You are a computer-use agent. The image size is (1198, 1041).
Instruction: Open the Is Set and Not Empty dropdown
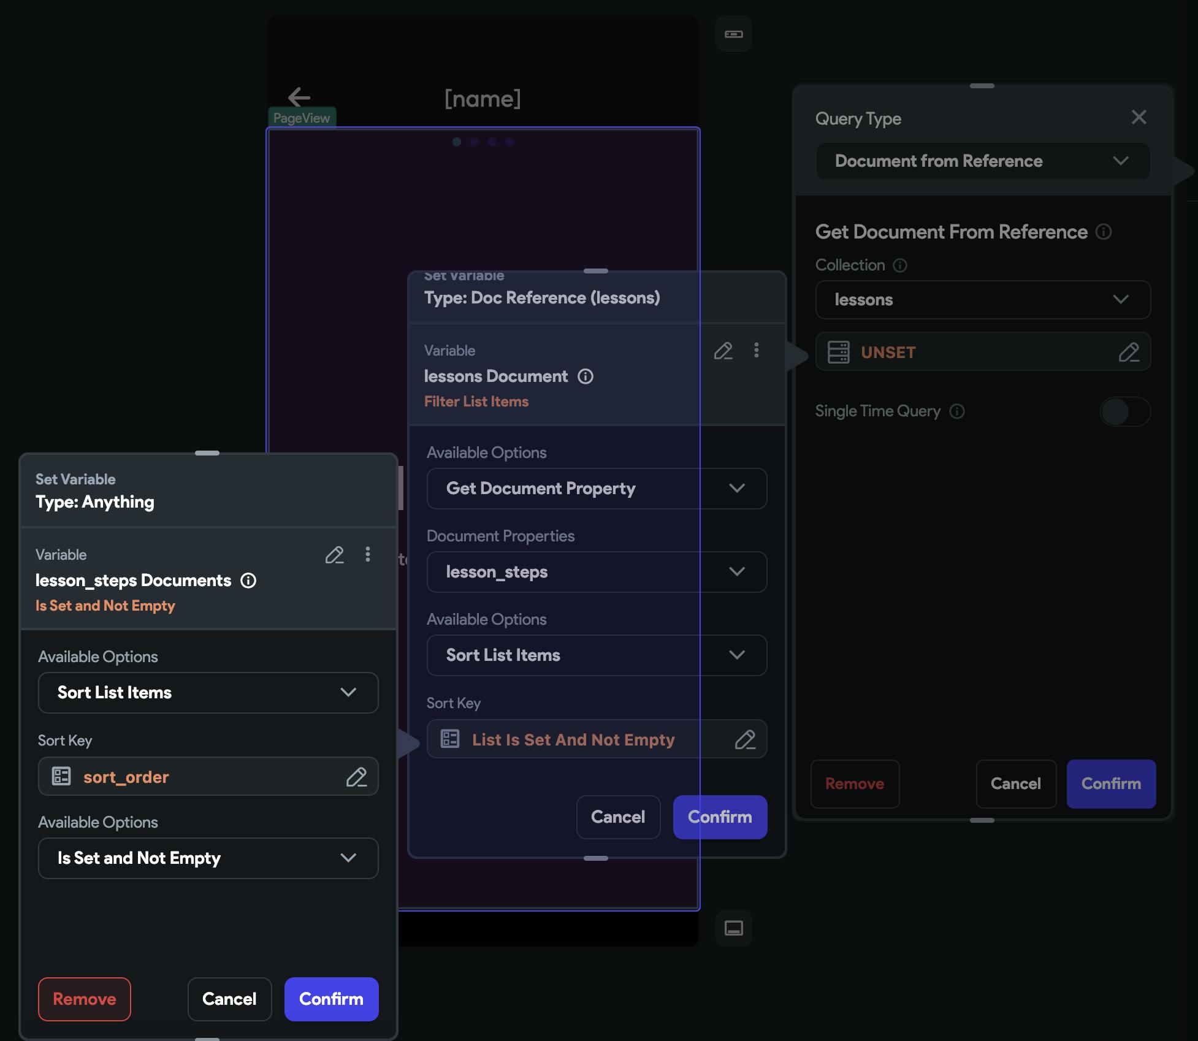coord(208,858)
